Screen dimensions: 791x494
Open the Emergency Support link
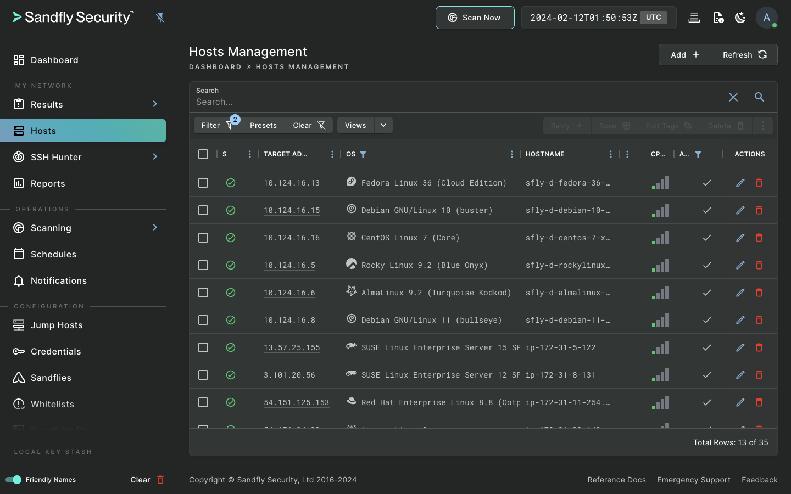click(694, 480)
